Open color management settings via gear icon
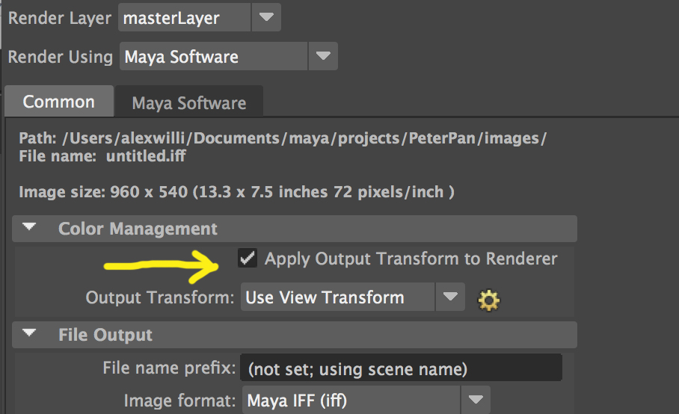The width and height of the screenshot is (679, 414). click(488, 300)
